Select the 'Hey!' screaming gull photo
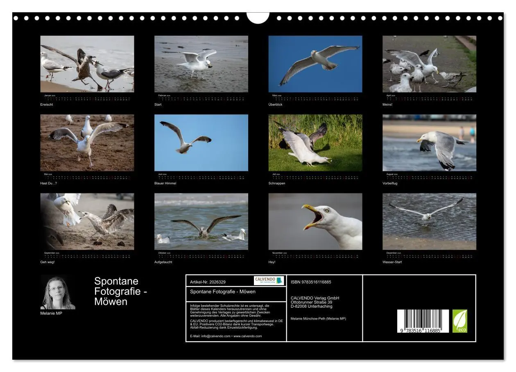This screenshot has width=516, height=372. [x=315, y=222]
